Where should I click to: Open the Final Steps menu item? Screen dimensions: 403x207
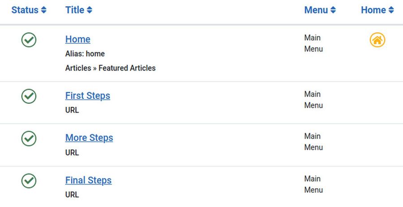(88, 180)
